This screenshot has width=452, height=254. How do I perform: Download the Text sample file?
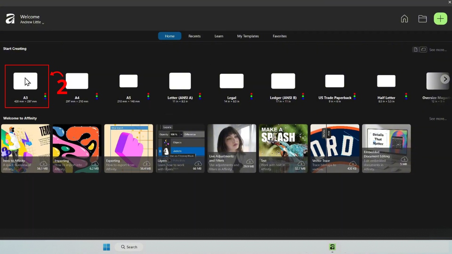[x=301, y=163]
